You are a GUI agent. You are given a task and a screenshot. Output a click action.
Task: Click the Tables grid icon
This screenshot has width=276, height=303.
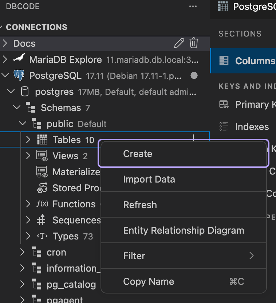42,139
